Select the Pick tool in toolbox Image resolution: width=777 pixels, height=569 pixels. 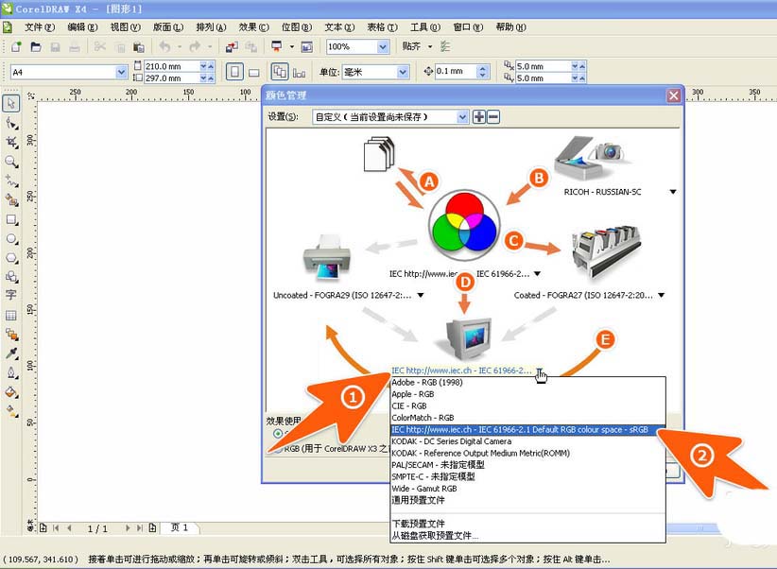(x=11, y=103)
